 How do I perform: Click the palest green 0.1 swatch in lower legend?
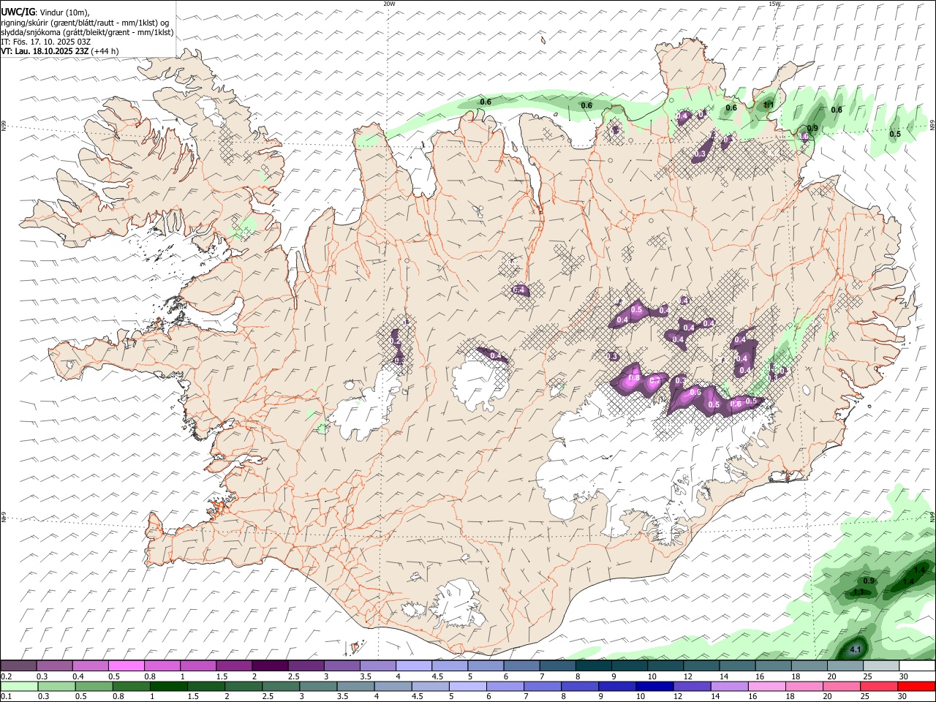[x=18, y=686]
